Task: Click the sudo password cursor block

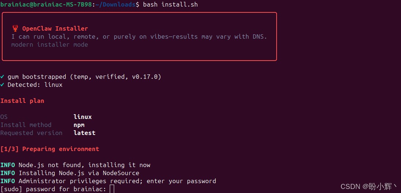Action: (x=112, y=189)
